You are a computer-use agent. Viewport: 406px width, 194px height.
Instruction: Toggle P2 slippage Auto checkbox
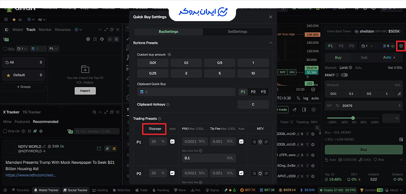coord(172,173)
